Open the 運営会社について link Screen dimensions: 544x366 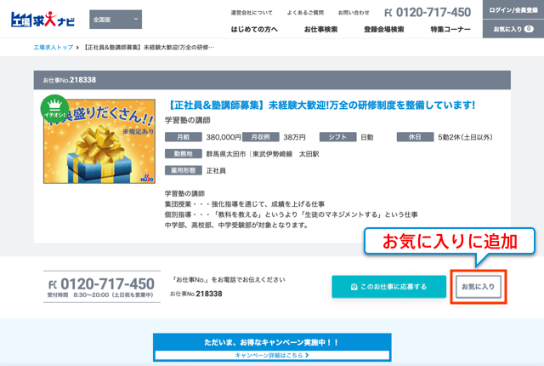point(252,12)
